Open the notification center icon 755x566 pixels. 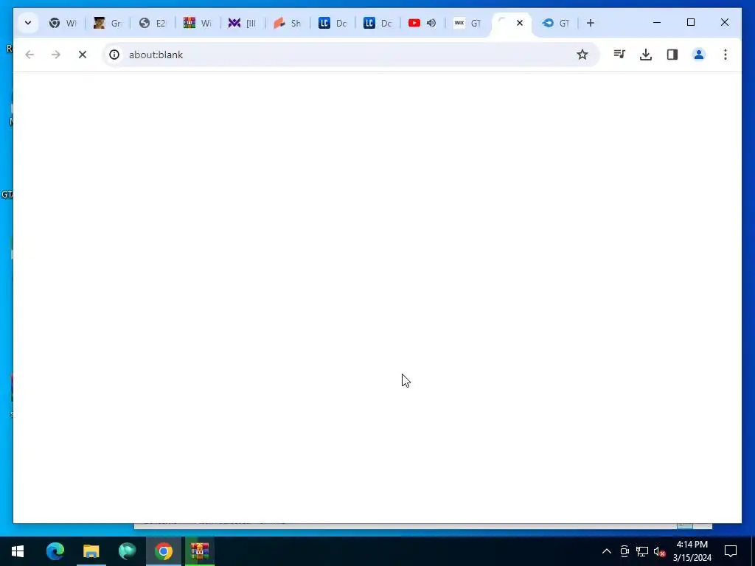point(731,551)
